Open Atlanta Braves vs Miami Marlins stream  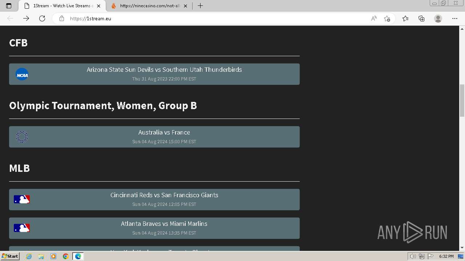154,228
